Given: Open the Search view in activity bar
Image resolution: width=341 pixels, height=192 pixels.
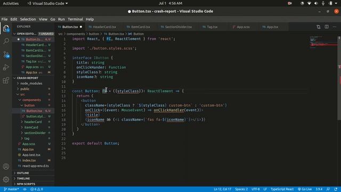Looking at the screenshot, I should (x=6, y=41).
